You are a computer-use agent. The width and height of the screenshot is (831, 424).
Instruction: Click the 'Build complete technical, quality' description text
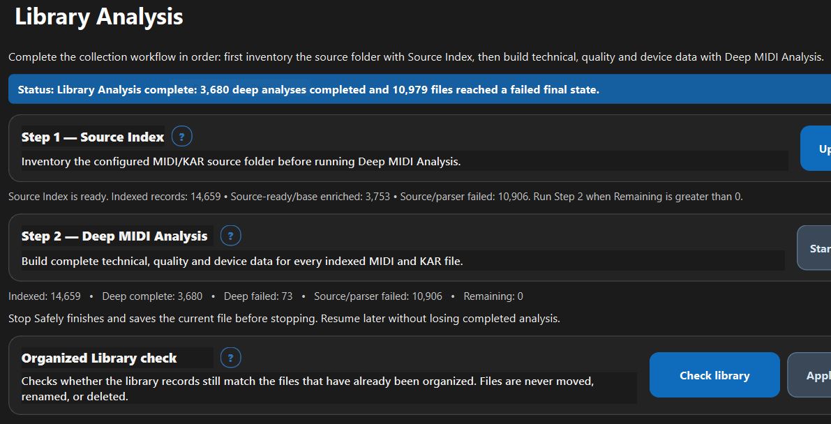point(242,262)
